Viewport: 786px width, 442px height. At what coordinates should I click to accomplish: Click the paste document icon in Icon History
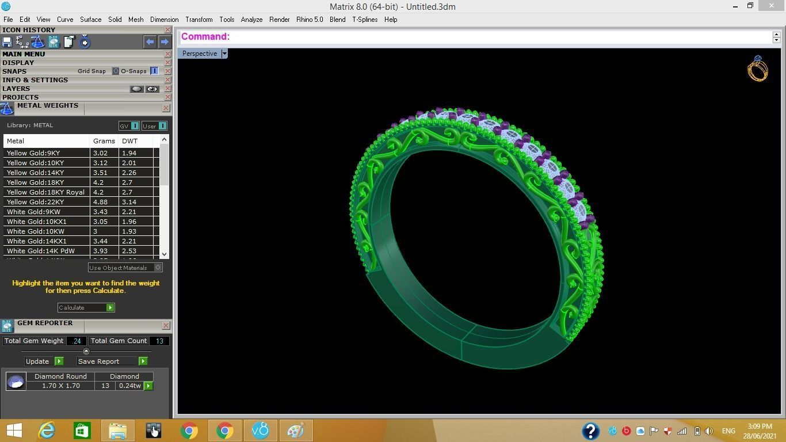68,42
